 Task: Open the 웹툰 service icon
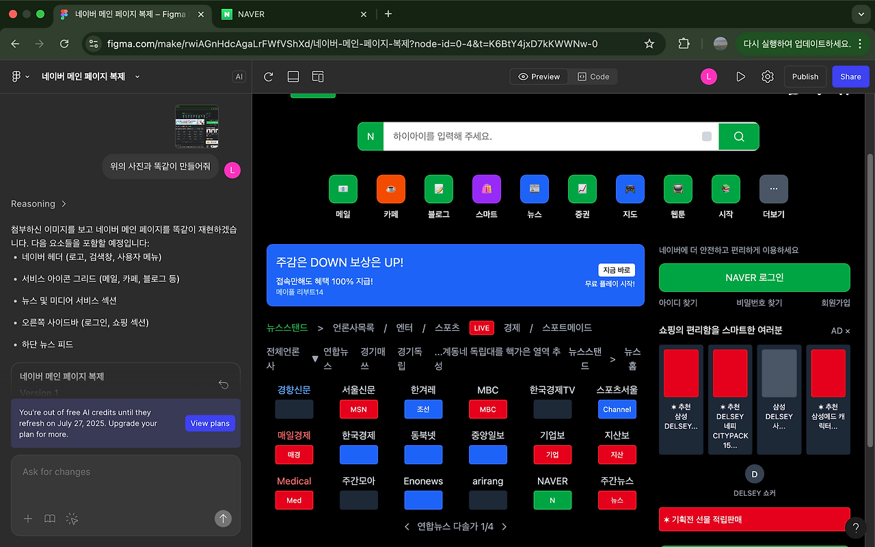(x=678, y=189)
